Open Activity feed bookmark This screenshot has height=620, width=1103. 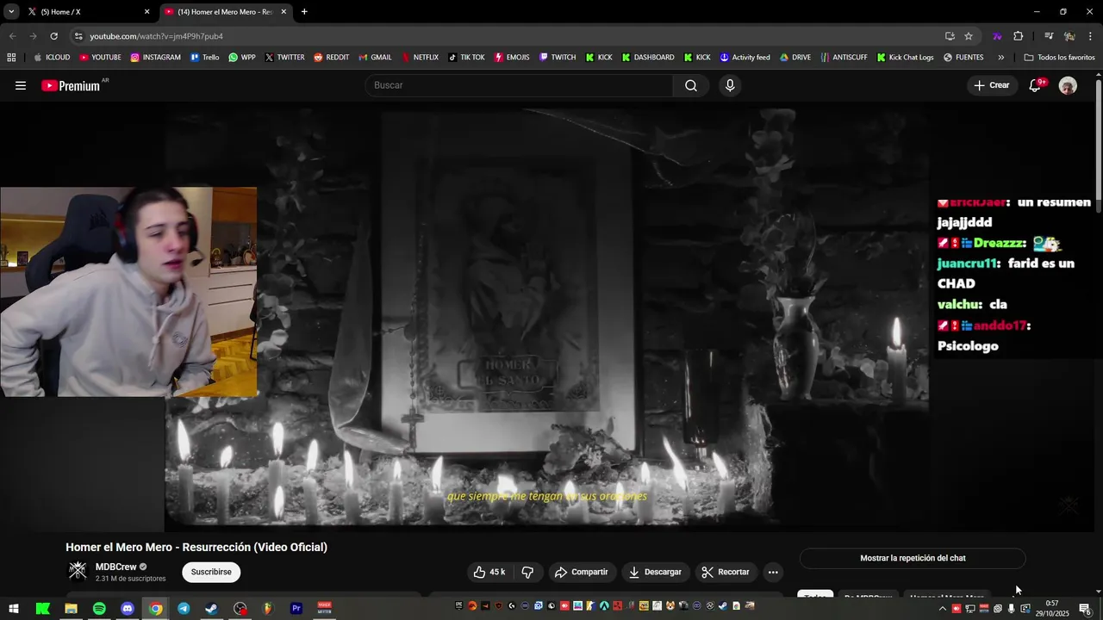click(x=745, y=58)
